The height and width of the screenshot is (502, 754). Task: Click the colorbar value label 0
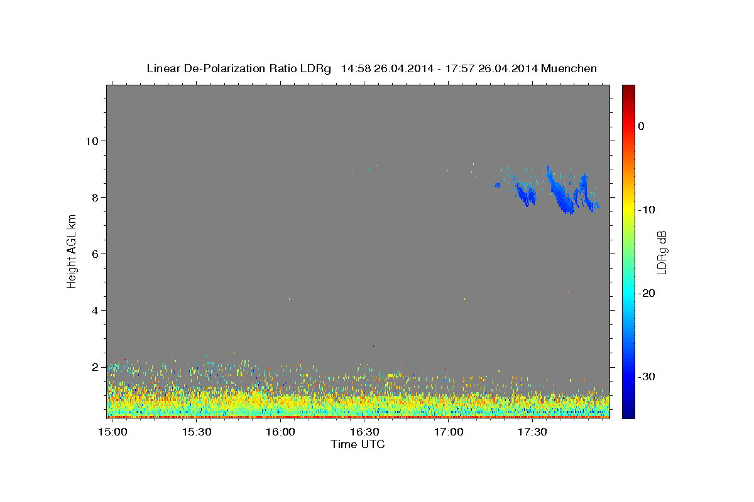click(642, 126)
